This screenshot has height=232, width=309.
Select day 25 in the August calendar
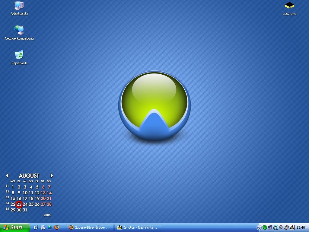coord(31,204)
